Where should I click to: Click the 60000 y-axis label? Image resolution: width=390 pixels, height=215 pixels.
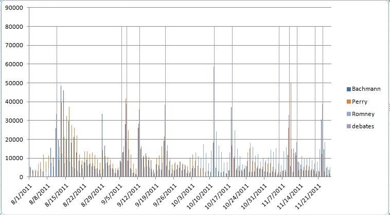(14, 64)
